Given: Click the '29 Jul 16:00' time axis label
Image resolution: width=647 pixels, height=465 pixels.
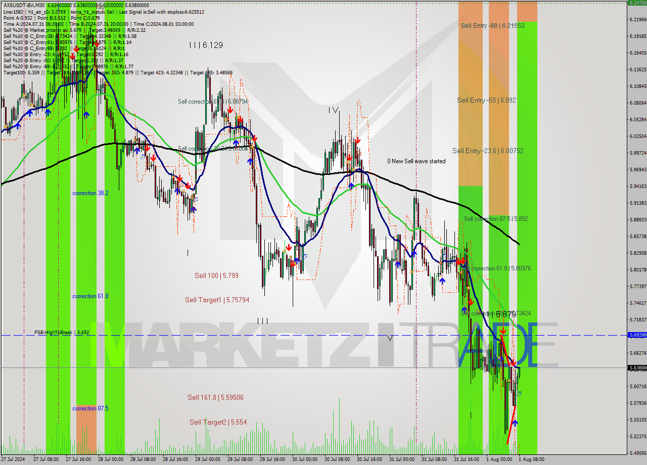Looking at the screenshot, I should point(272,459).
